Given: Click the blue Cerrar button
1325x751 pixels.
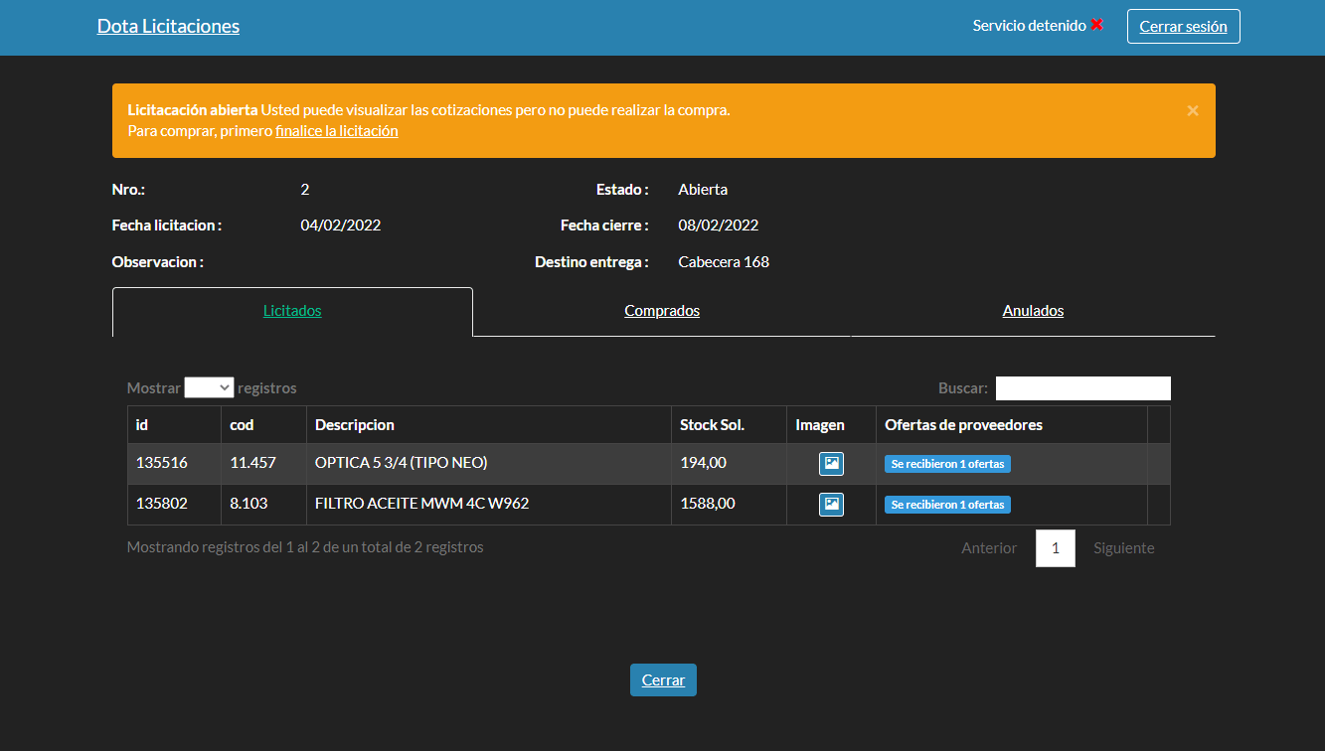Looking at the screenshot, I should coord(663,680).
